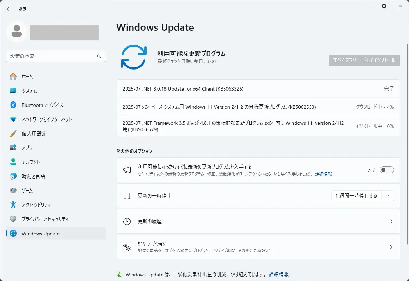The image size is (409, 281).
Task: Click the インストール中 - 0% status
Action: coord(374,126)
